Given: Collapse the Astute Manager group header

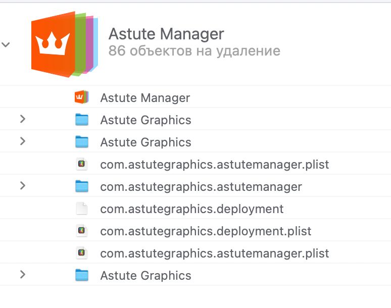Looking at the screenshot, I should 6,44.
